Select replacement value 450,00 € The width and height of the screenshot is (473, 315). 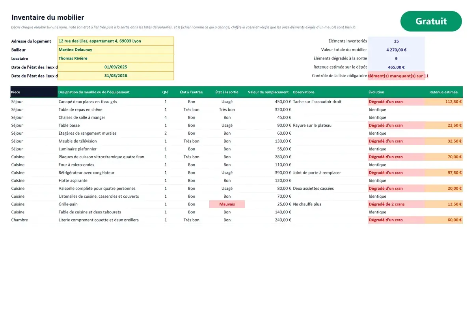[268, 102]
